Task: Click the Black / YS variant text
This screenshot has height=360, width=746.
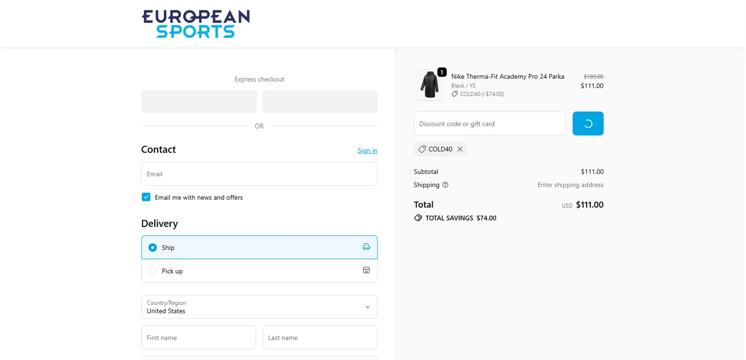Action: tap(463, 86)
